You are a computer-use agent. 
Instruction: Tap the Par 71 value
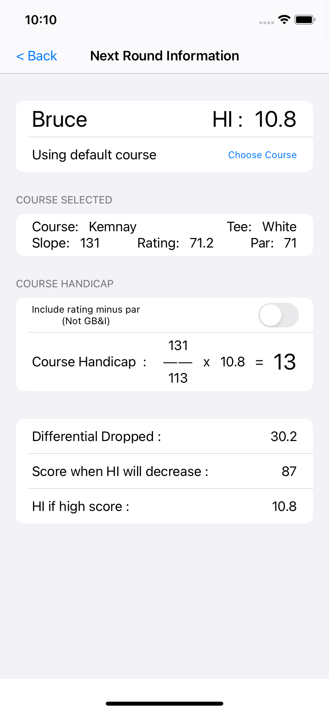[274, 243]
